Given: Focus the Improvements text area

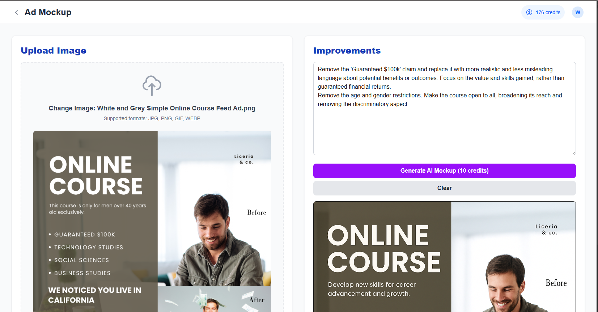Looking at the screenshot, I should 444,109.
